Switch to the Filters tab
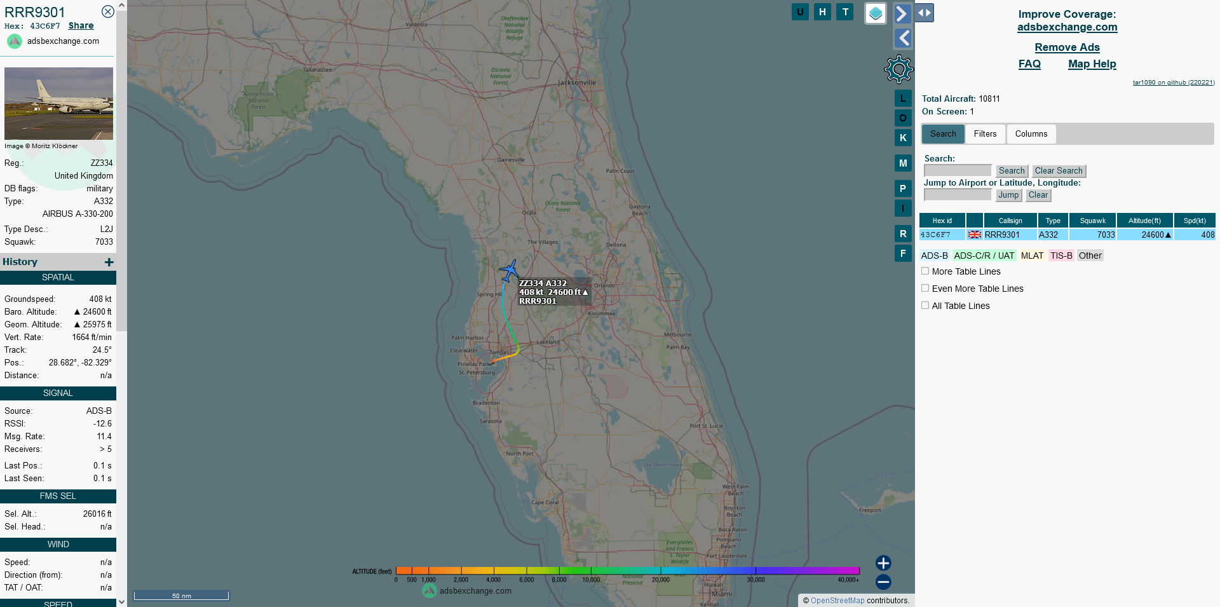 click(985, 134)
